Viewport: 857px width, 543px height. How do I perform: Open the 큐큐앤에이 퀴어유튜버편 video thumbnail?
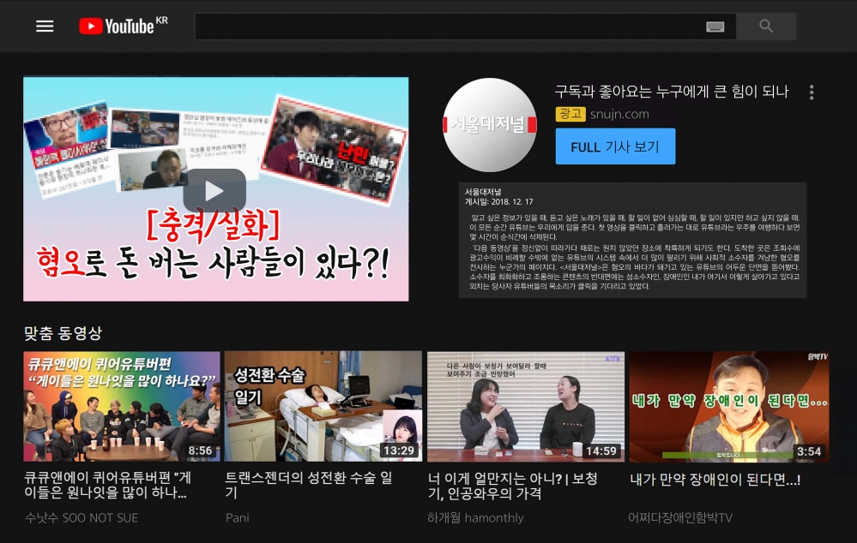pos(122,407)
